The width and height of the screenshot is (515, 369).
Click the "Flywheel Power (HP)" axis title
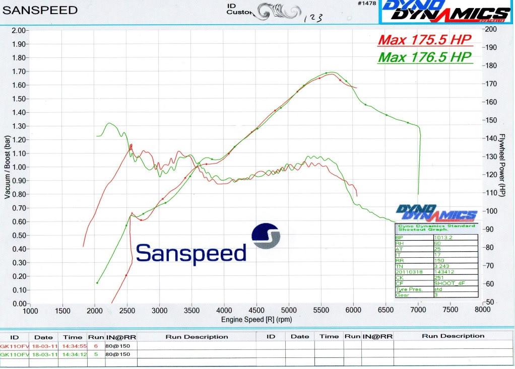pos(501,165)
